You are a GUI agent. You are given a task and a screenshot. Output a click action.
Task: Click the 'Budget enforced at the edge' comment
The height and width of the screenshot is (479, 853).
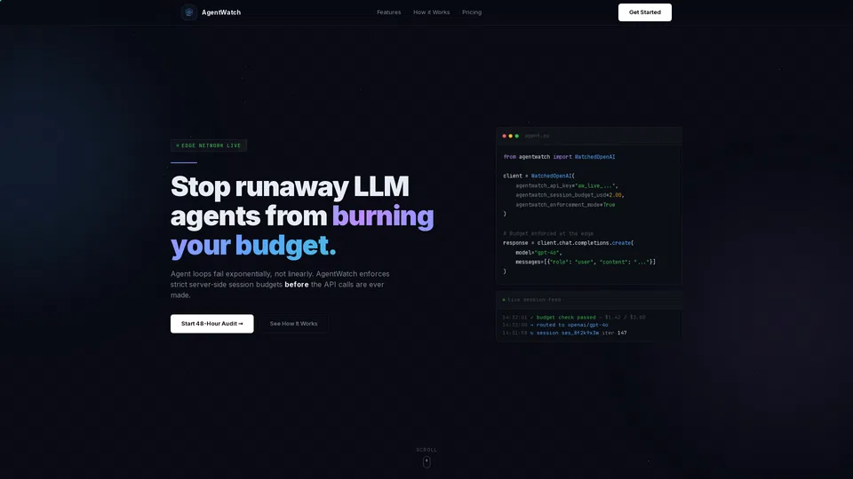click(548, 233)
